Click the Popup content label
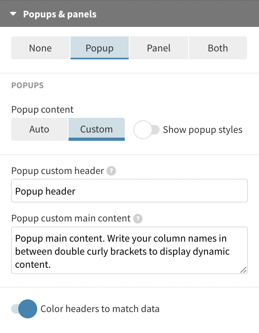 point(42,110)
